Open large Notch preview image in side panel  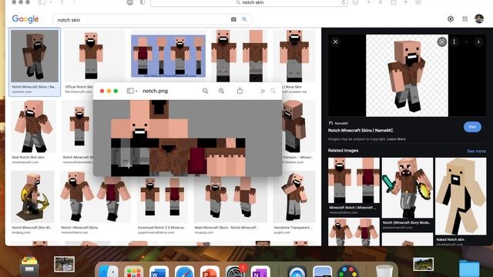(x=407, y=75)
